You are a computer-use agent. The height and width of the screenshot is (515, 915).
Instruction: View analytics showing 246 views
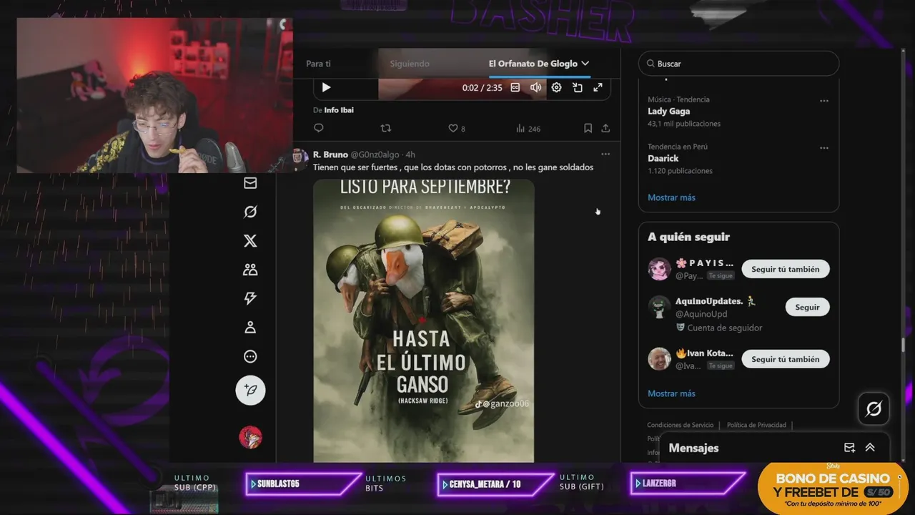pyautogui.click(x=528, y=129)
